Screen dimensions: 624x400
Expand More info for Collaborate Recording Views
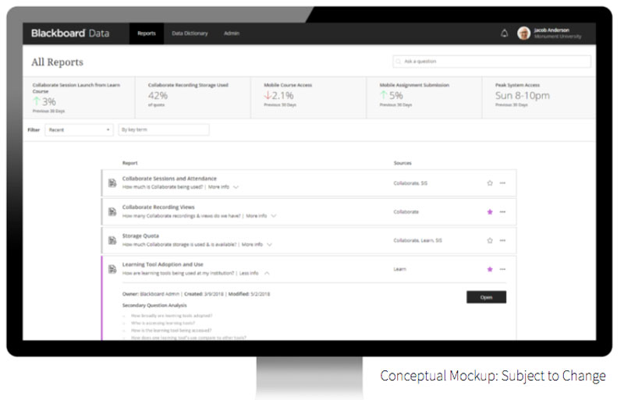pyautogui.click(x=261, y=216)
